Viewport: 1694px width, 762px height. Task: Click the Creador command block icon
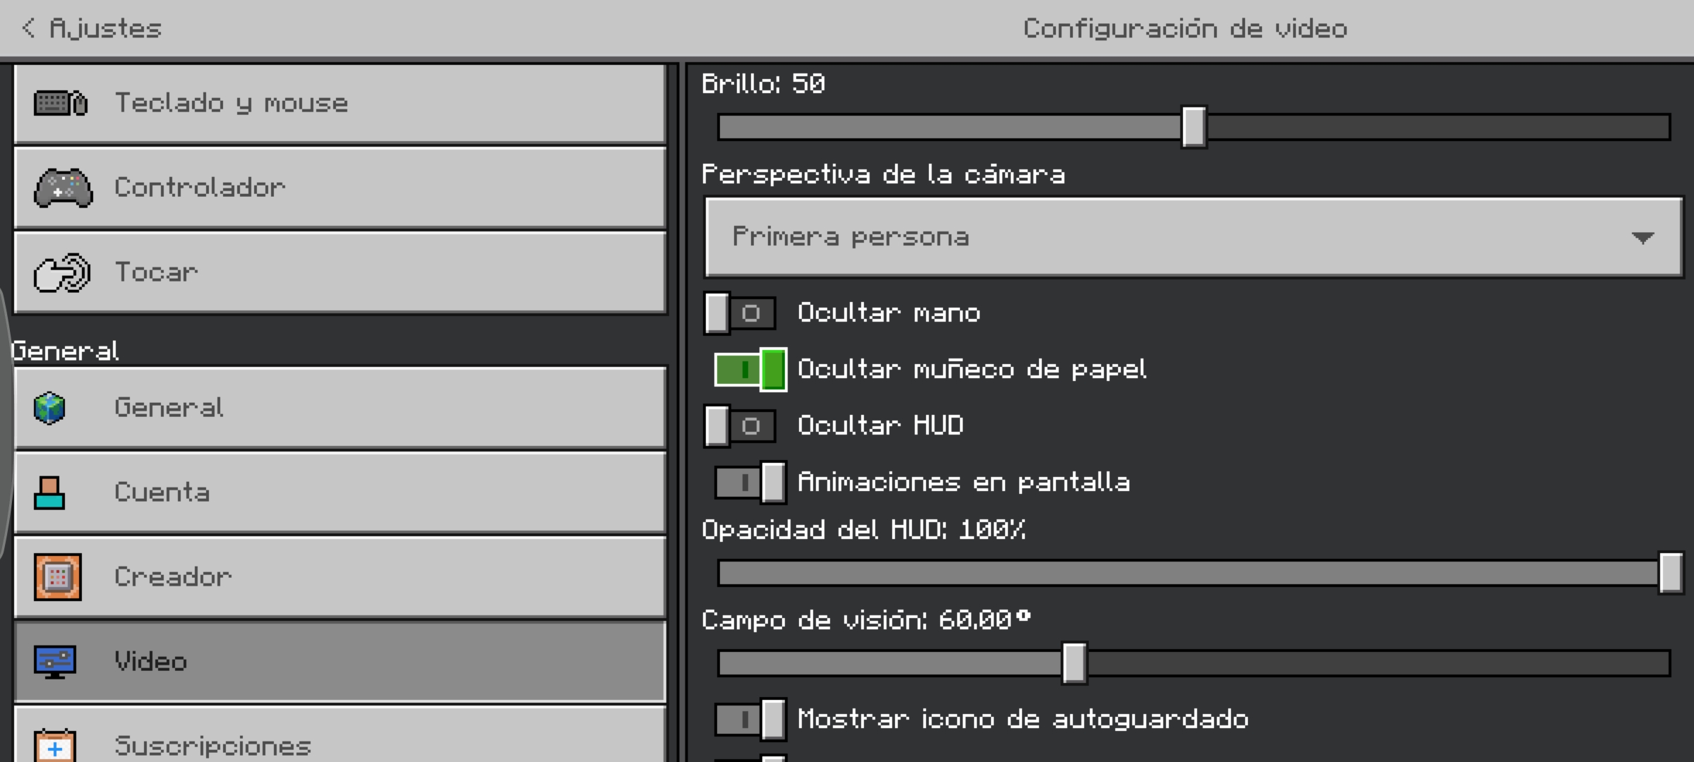click(58, 577)
